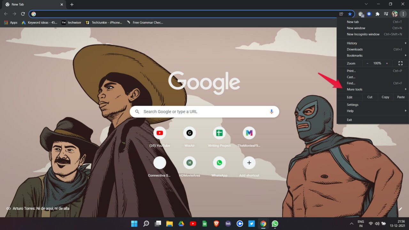Viewport: 409px width, 230px height.
Task: Expand the Bookmarks submenu
Action: point(373,56)
